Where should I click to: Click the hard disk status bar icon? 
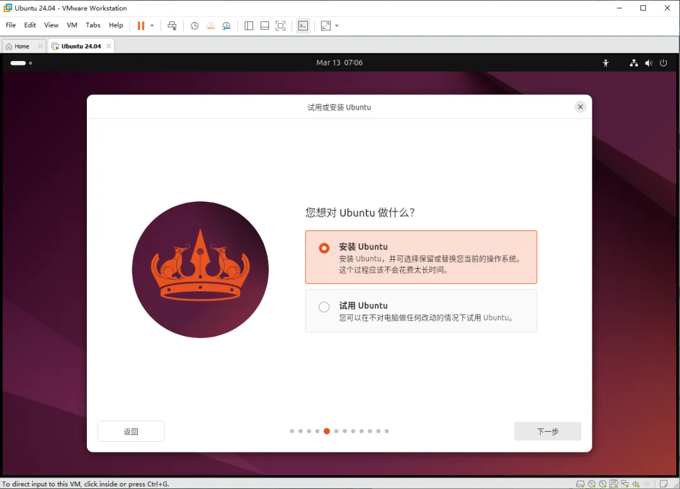(580, 484)
